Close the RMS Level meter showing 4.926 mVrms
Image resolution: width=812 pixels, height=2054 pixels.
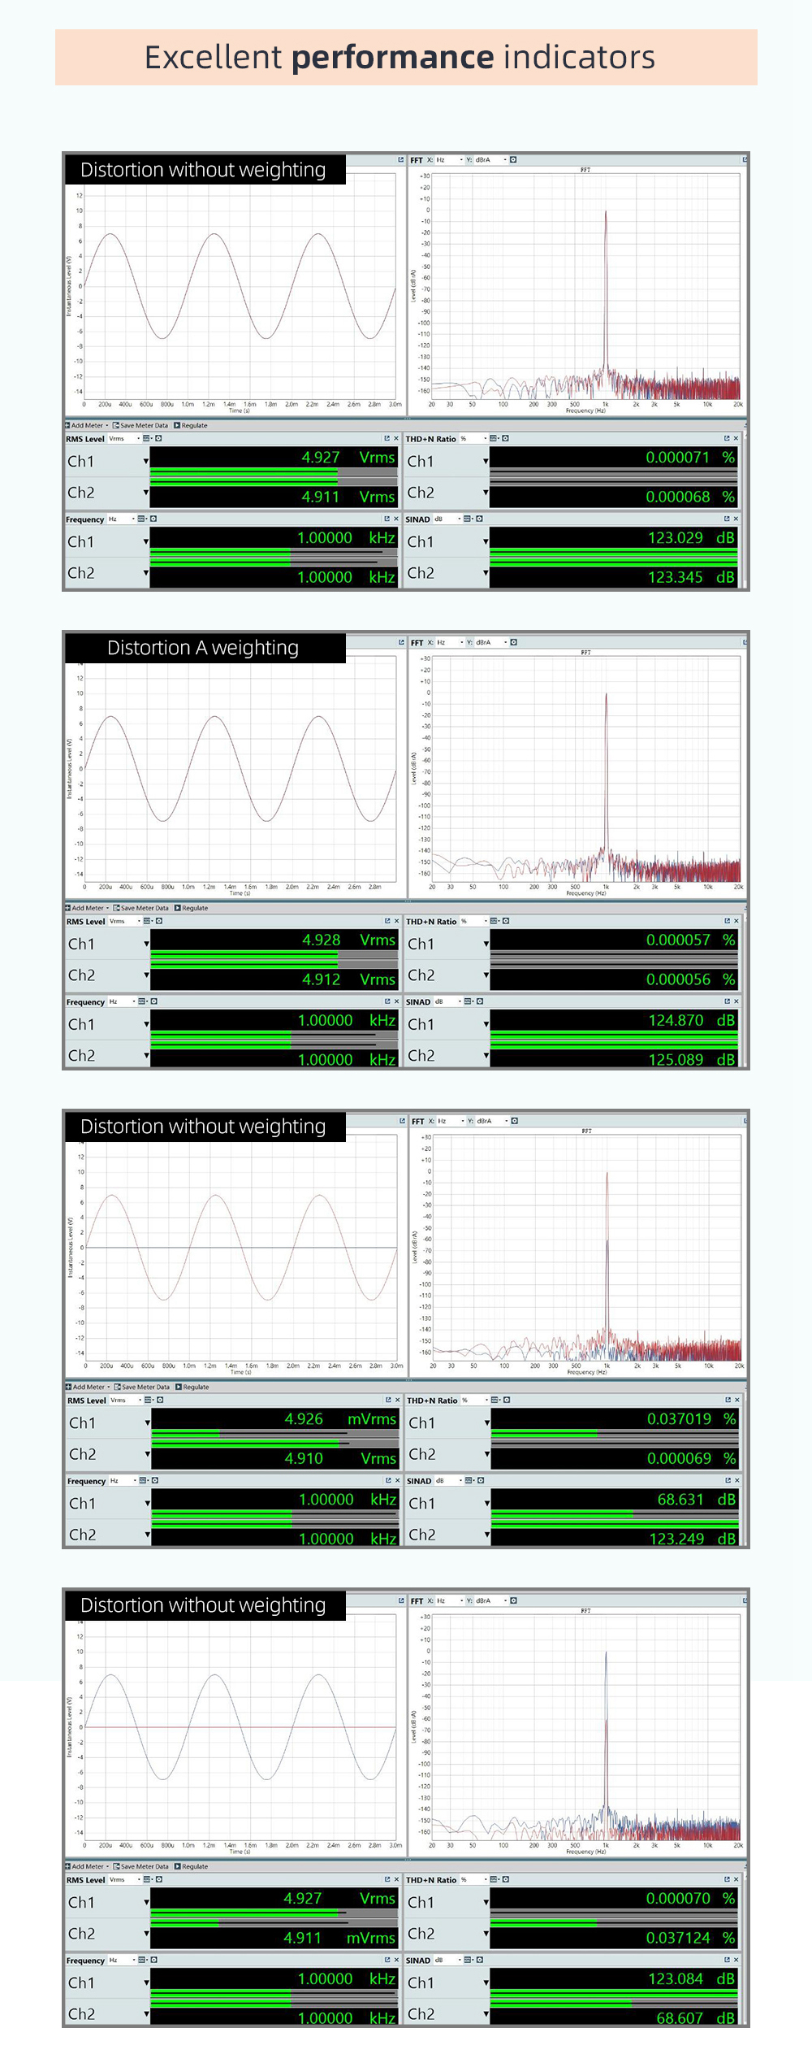tap(397, 1400)
